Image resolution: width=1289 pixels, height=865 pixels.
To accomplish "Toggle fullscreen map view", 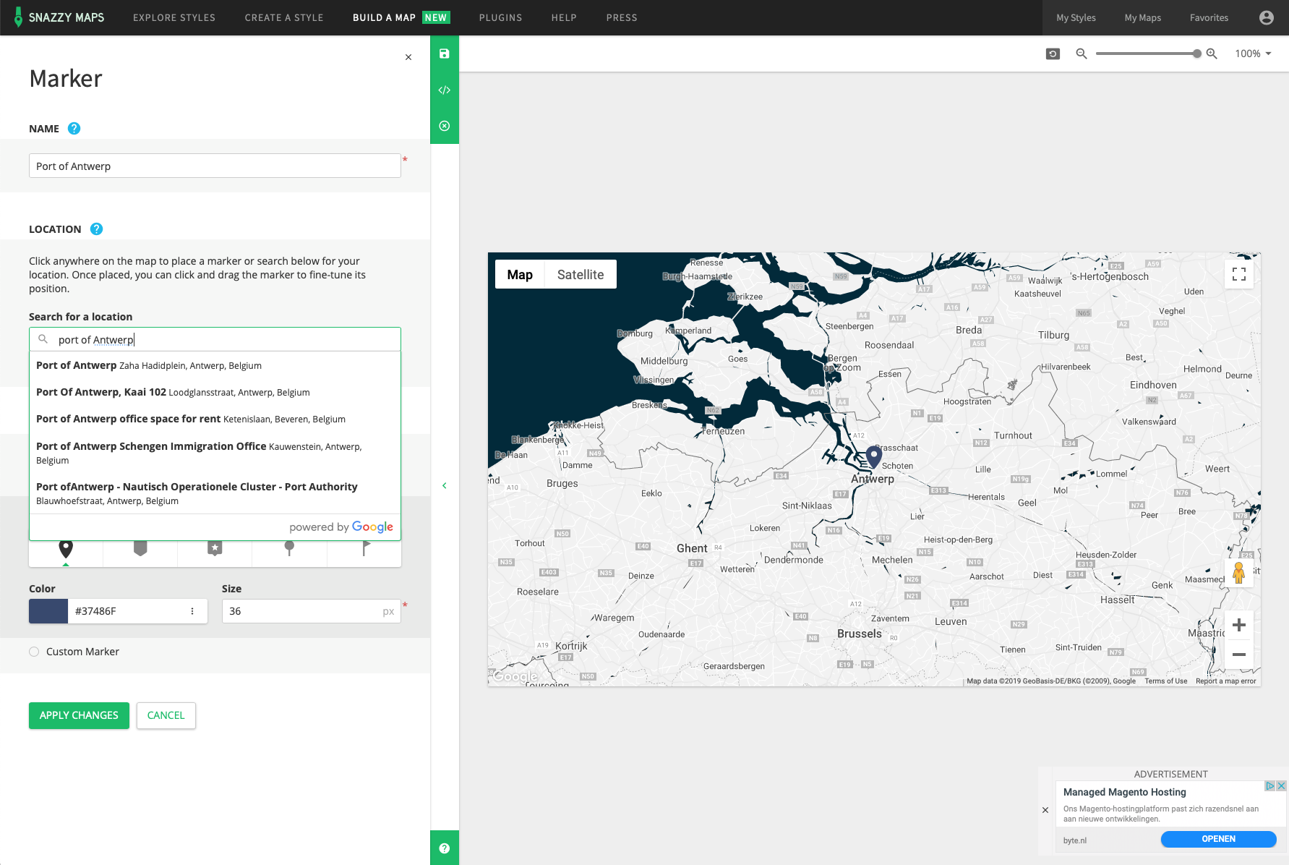I will 1239,274.
